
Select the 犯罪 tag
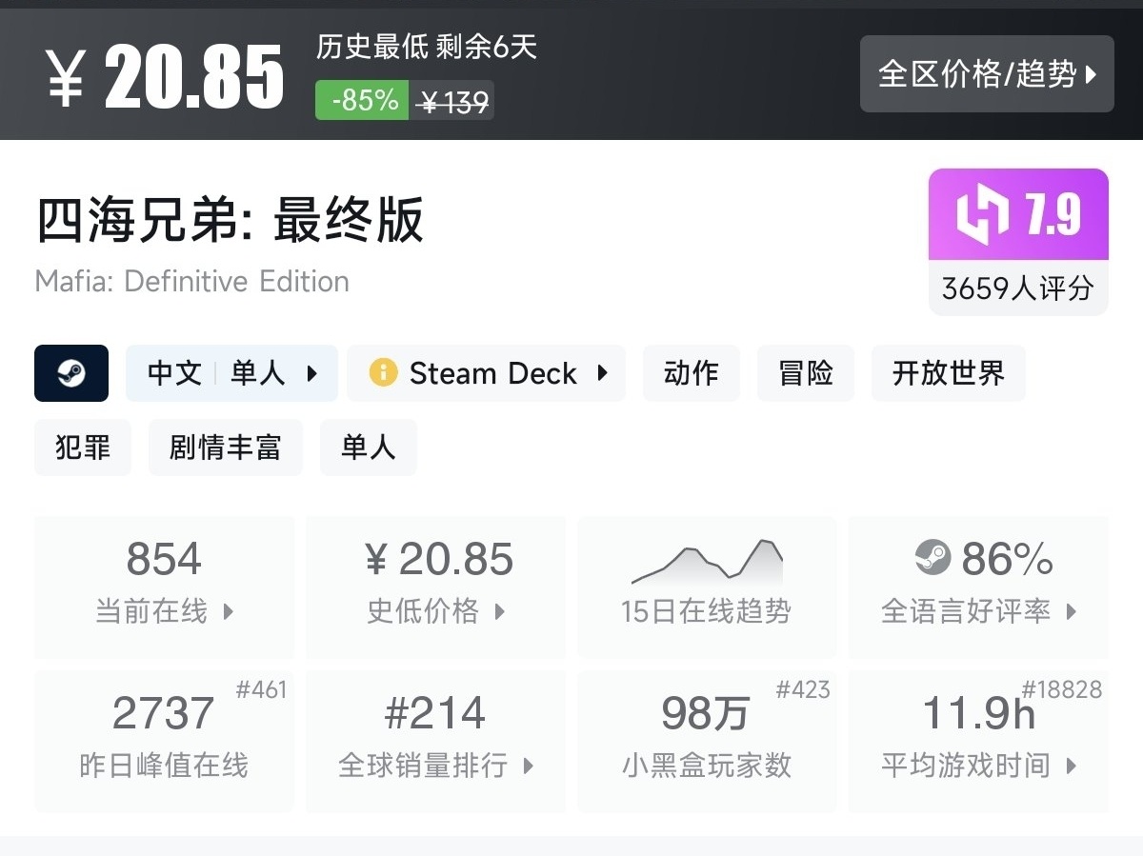(x=83, y=448)
